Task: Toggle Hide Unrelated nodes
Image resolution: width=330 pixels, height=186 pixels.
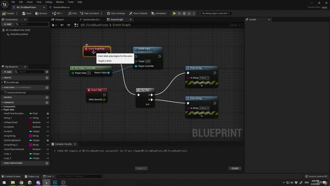Action: pos(89,13)
